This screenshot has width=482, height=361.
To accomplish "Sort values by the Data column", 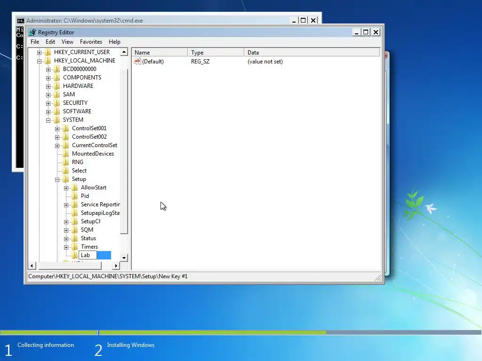I will point(312,53).
